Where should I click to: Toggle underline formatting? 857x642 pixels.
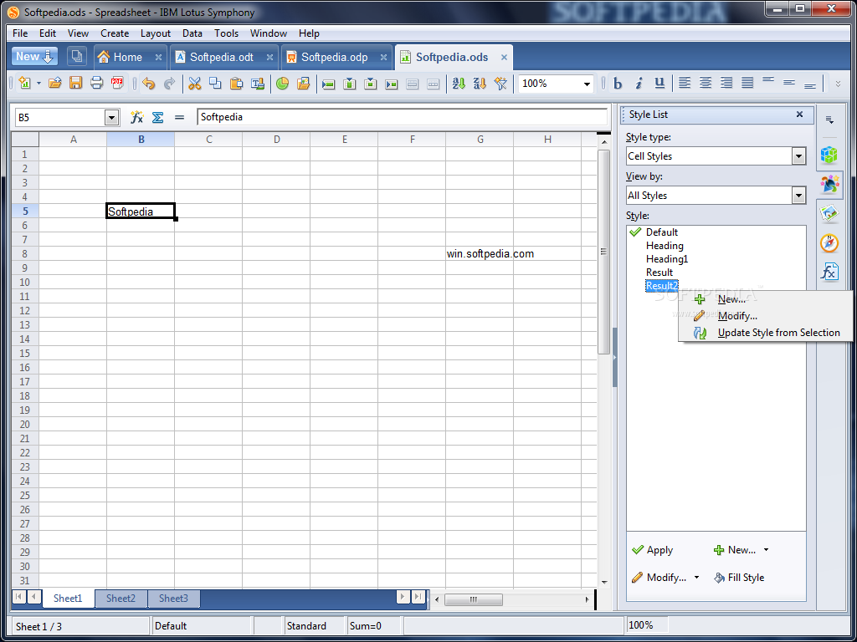659,84
